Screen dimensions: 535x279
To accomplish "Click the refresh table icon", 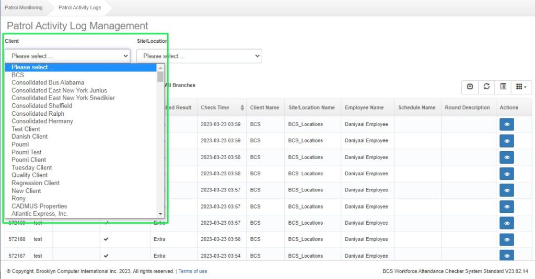I will click(486, 87).
